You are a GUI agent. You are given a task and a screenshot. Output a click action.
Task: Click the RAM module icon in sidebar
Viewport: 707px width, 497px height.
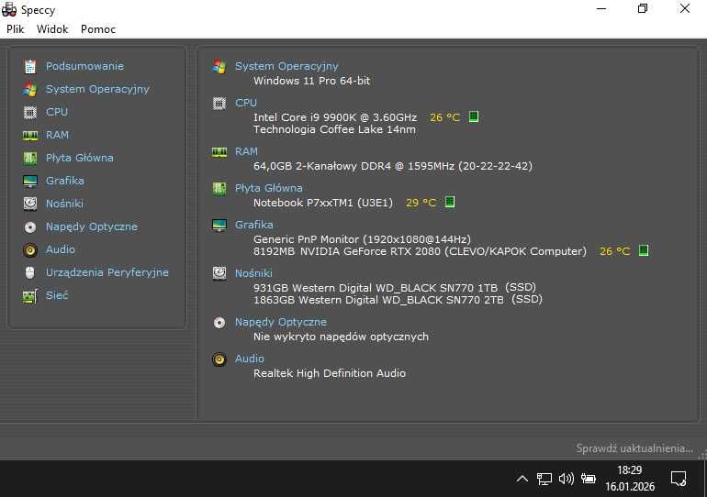[30, 135]
